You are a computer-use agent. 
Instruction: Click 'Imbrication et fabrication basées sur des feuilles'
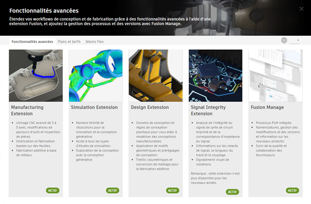[35, 143]
